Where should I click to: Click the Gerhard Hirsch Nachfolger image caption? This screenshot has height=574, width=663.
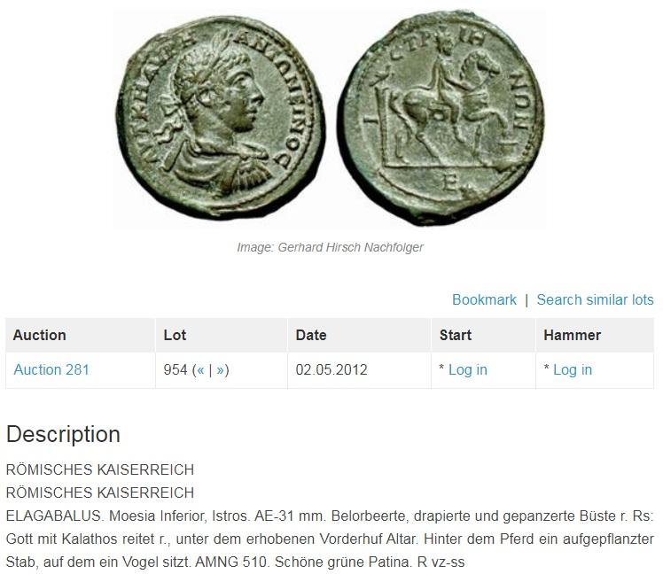click(x=330, y=247)
